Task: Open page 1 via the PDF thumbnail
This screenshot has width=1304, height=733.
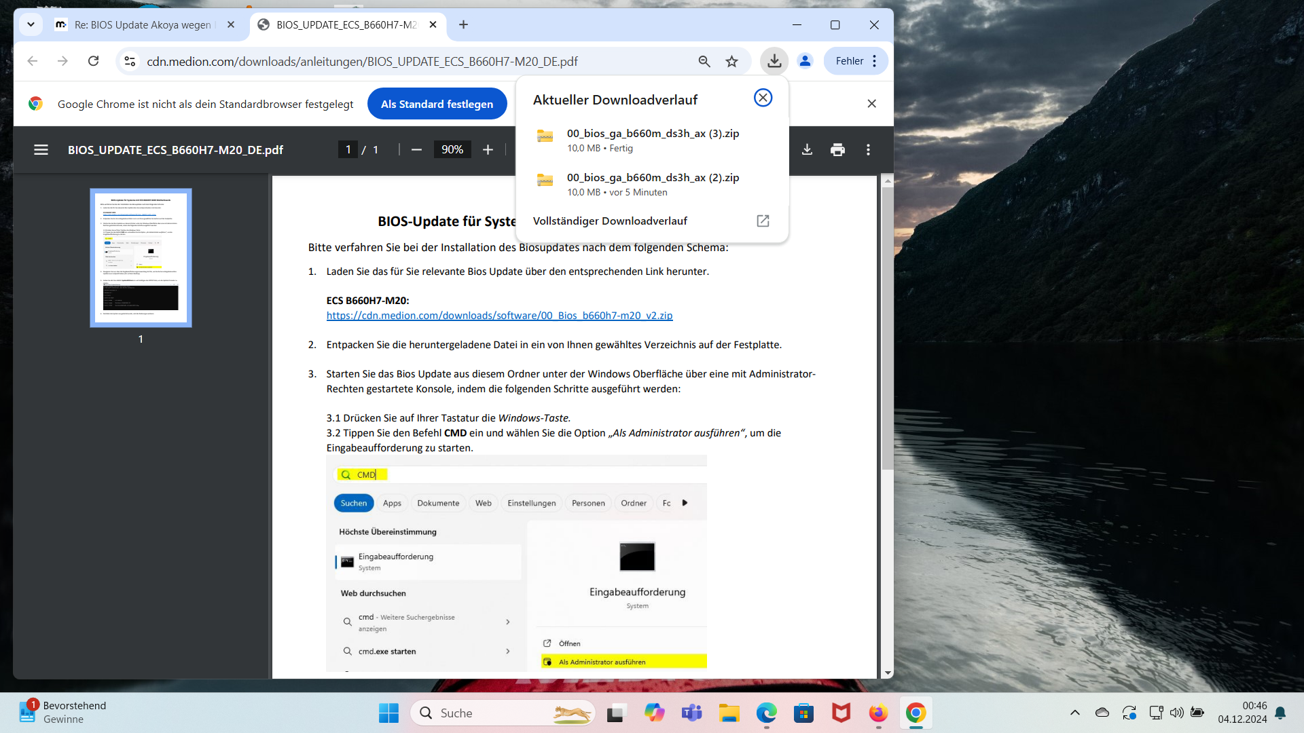Action: pyautogui.click(x=141, y=257)
